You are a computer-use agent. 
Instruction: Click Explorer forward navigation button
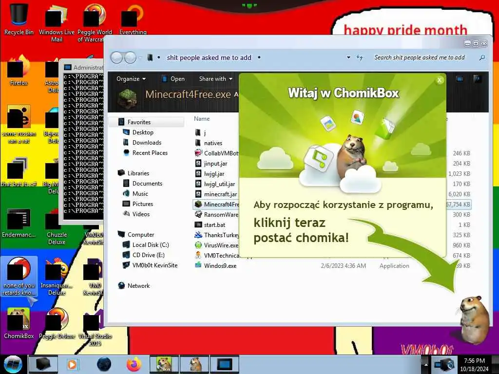pos(130,57)
